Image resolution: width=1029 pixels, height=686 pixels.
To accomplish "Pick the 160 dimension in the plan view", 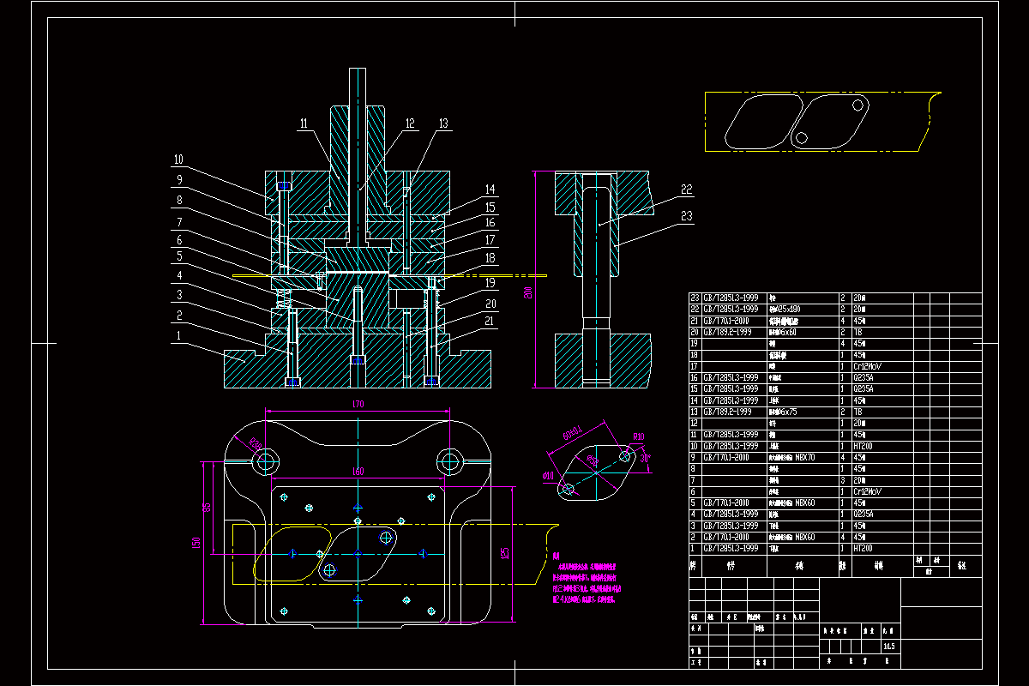I will [358, 472].
